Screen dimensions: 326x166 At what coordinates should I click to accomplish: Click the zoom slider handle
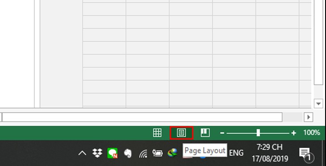coord(258,133)
